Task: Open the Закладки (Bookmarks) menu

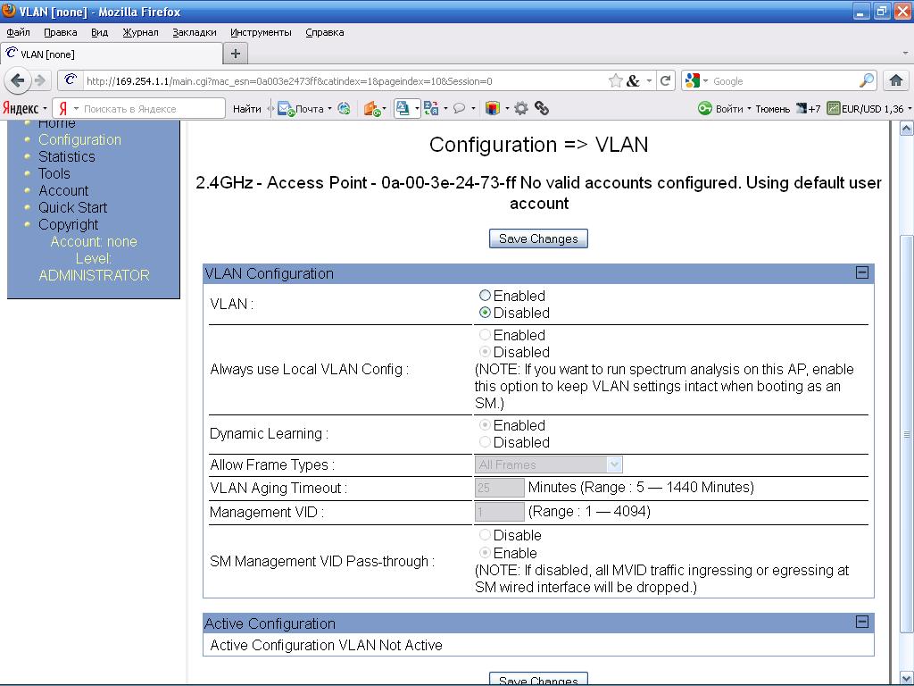Action: 194,32
